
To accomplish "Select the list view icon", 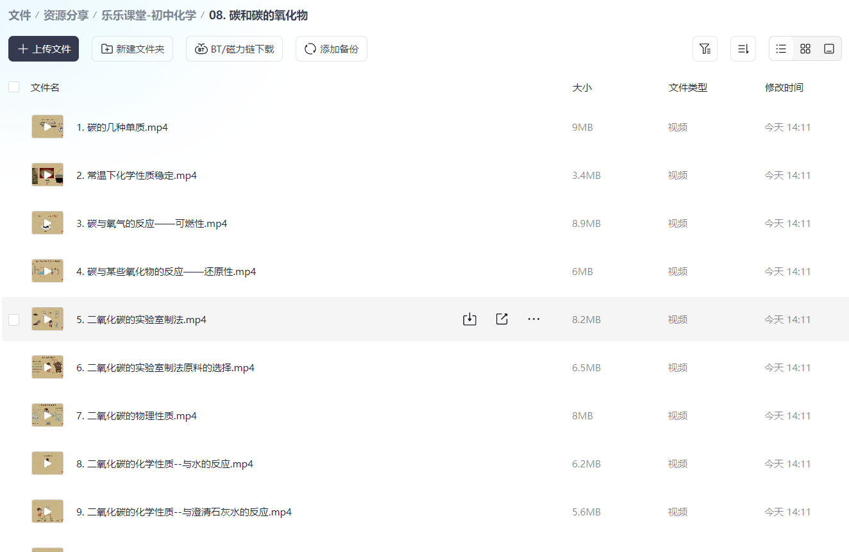I will pos(780,48).
